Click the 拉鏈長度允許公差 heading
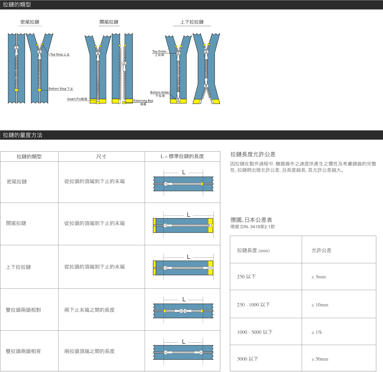 [x=253, y=154]
